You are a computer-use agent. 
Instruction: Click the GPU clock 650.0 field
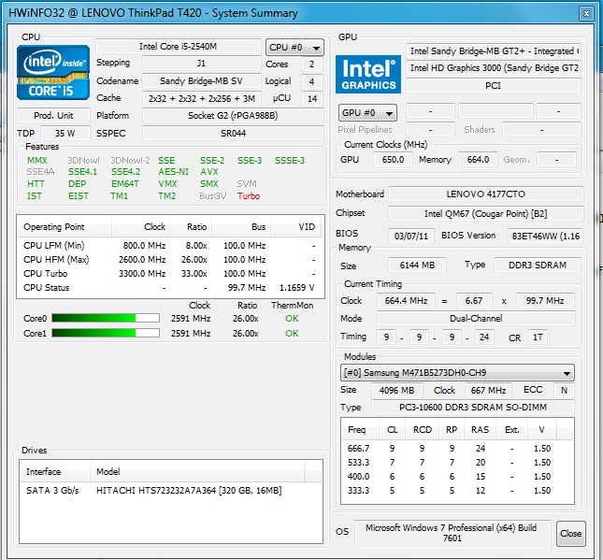tap(393, 159)
